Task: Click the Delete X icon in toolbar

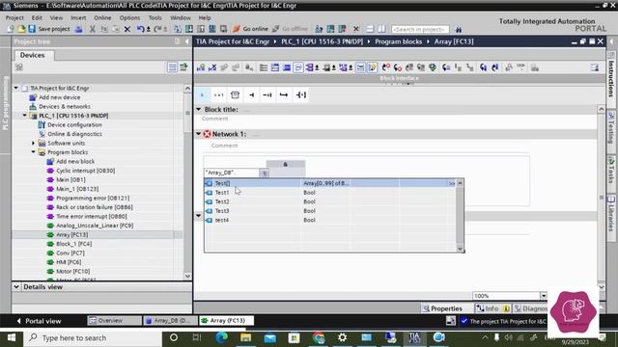Action: 127,29
